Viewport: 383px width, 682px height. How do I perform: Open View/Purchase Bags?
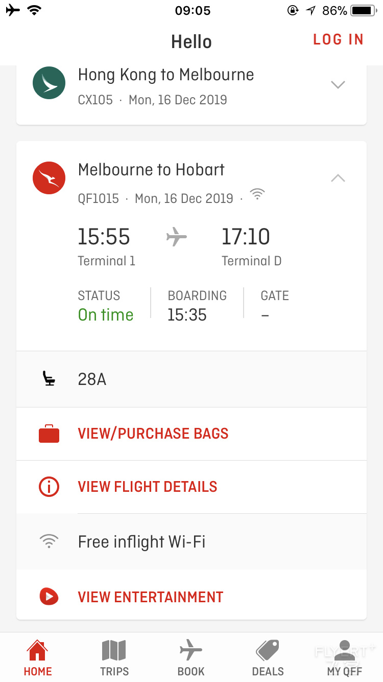[x=192, y=434]
